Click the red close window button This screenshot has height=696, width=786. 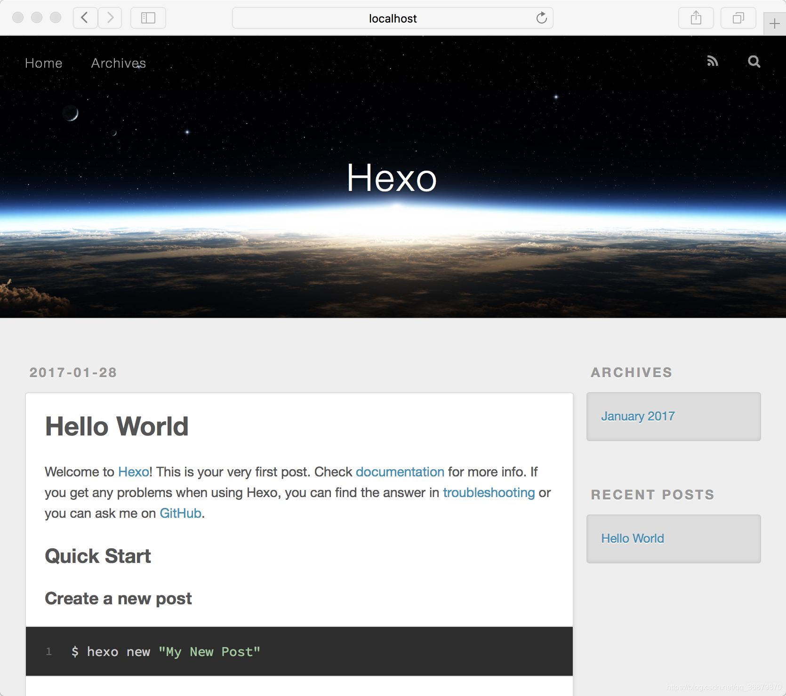(18, 17)
